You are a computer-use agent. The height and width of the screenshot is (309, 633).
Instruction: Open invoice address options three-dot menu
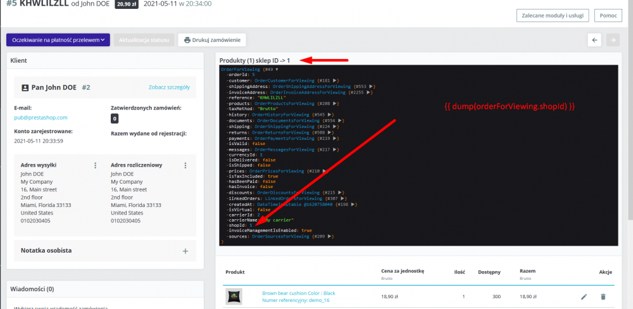[x=185, y=165]
